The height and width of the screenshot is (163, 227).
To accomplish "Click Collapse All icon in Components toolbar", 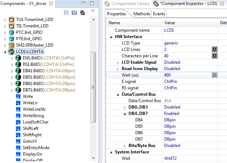I will pyautogui.click(x=66, y=13).
